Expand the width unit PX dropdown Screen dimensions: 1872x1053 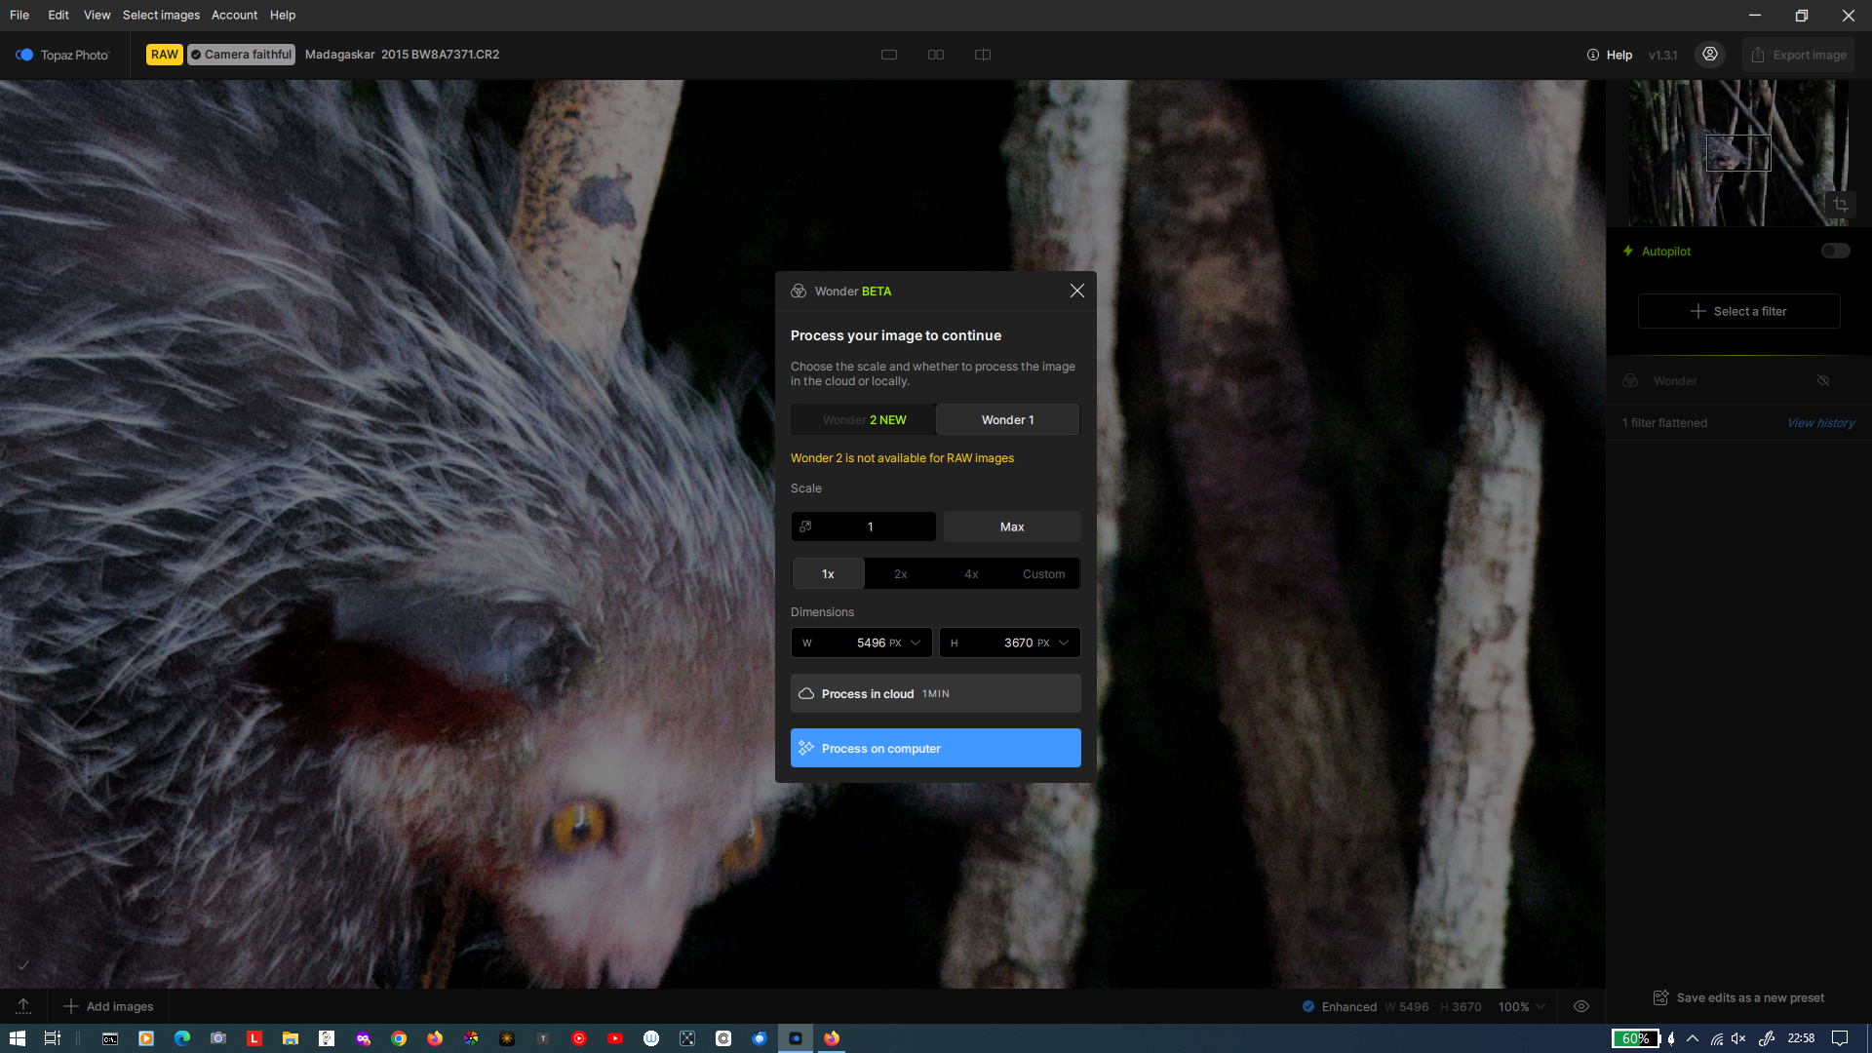coord(915,643)
